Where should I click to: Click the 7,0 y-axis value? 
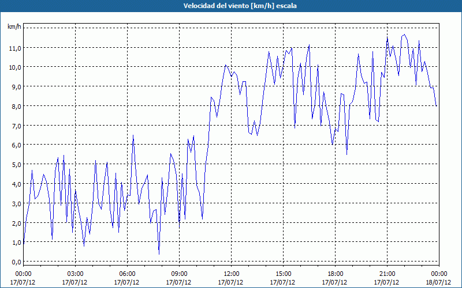[x=16, y=126]
